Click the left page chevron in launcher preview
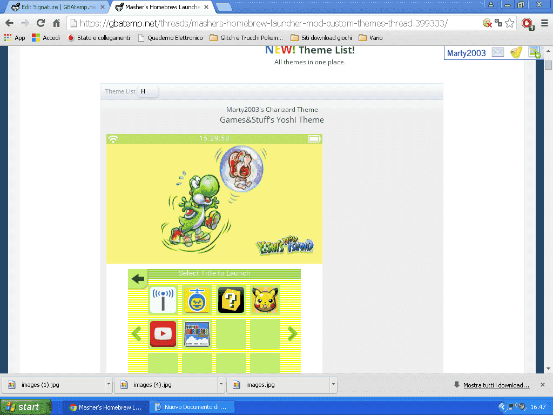The height and width of the screenshot is (415, 553). 137,333
